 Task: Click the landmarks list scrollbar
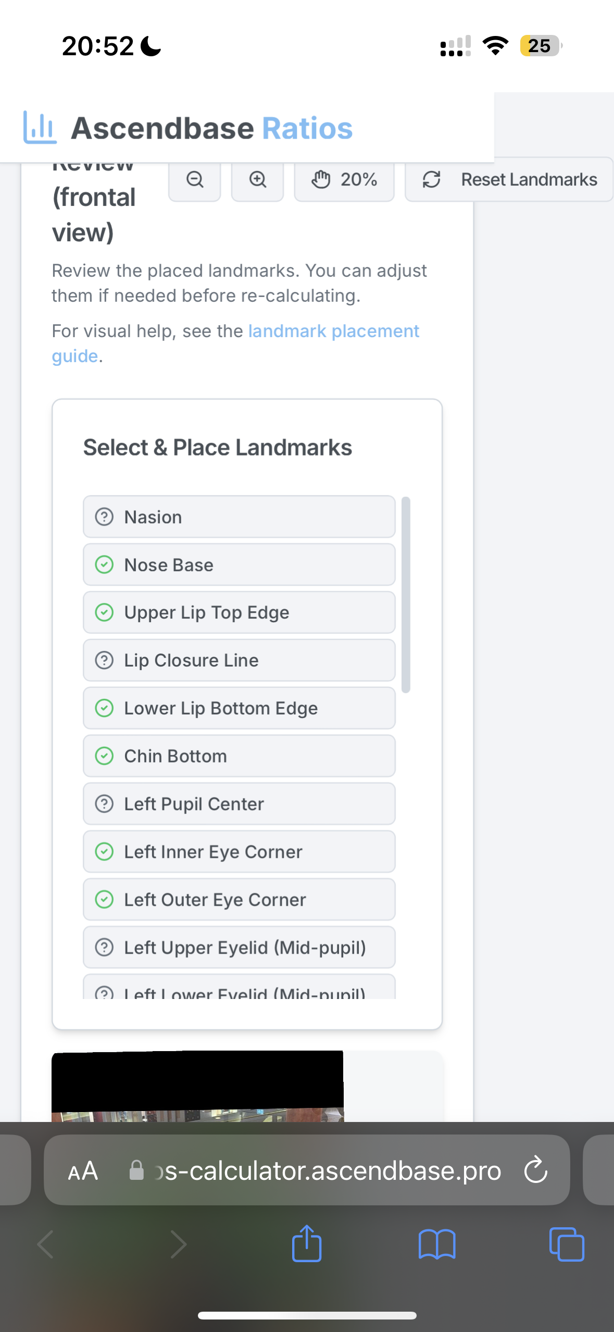pos(406,595)
